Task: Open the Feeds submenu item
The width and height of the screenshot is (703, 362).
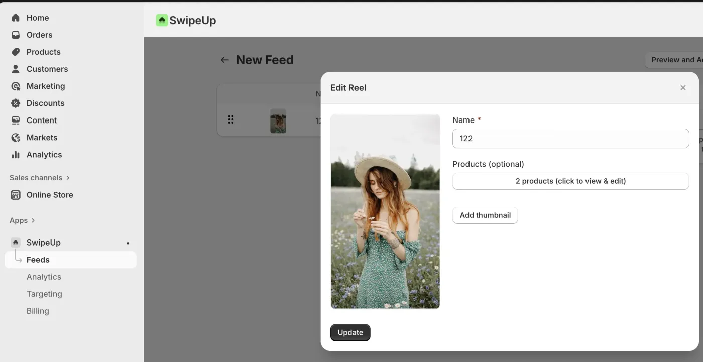Action: [x=38, y=260]
